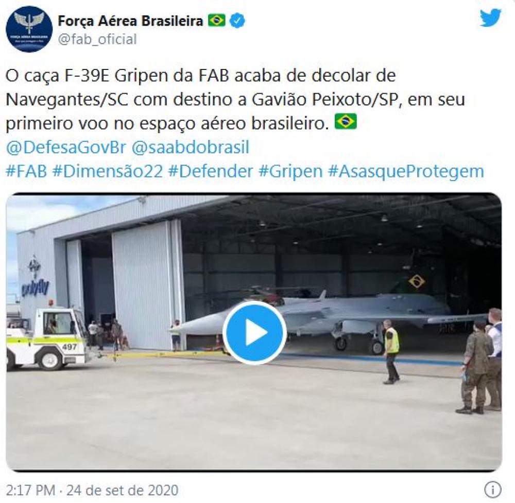515x503 pixels.
Task: Play the Gripen hangar video
Action: 254,333
